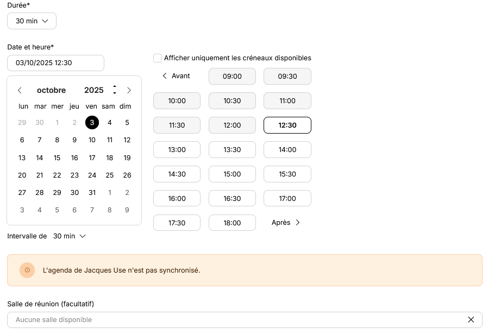
Task: Pick the 17:00 time slot
Action: [287, 199]
